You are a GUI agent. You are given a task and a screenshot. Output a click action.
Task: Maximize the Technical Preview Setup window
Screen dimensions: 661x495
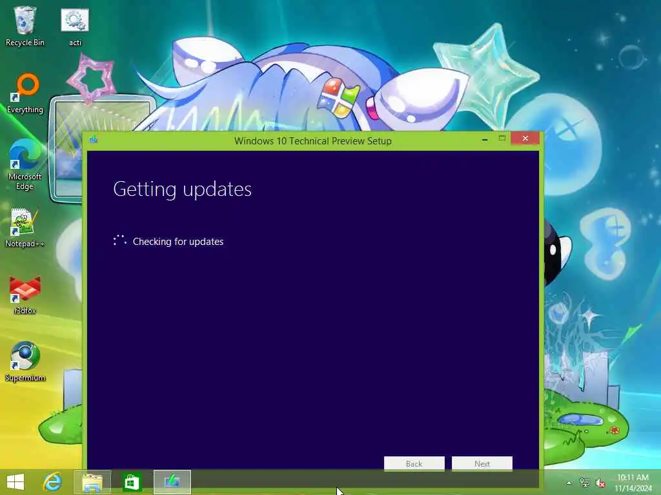[502, 138]
